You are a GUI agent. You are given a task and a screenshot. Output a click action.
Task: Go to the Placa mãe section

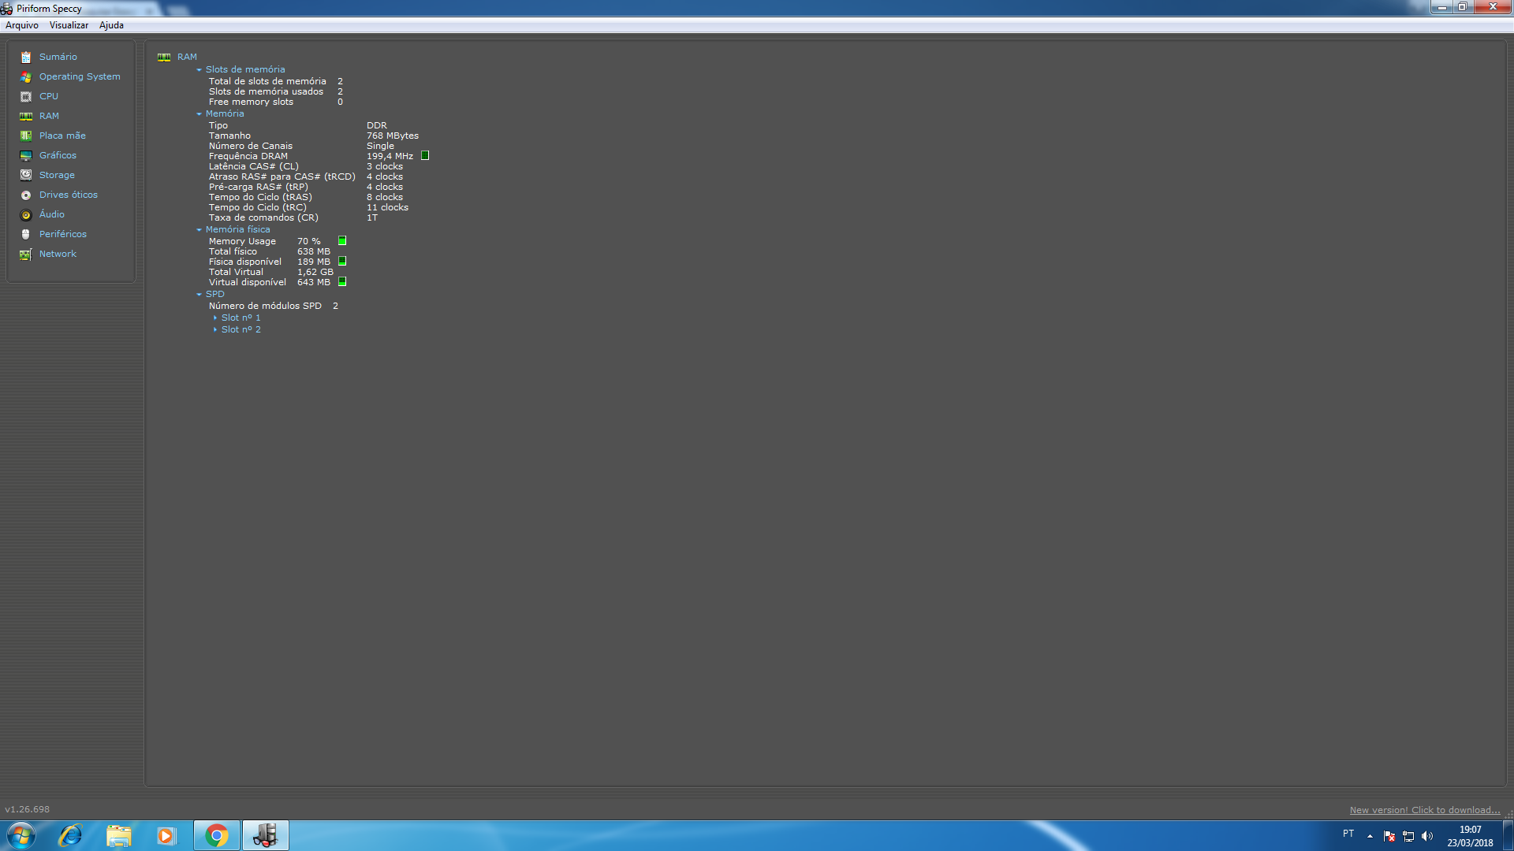[62, 136]
